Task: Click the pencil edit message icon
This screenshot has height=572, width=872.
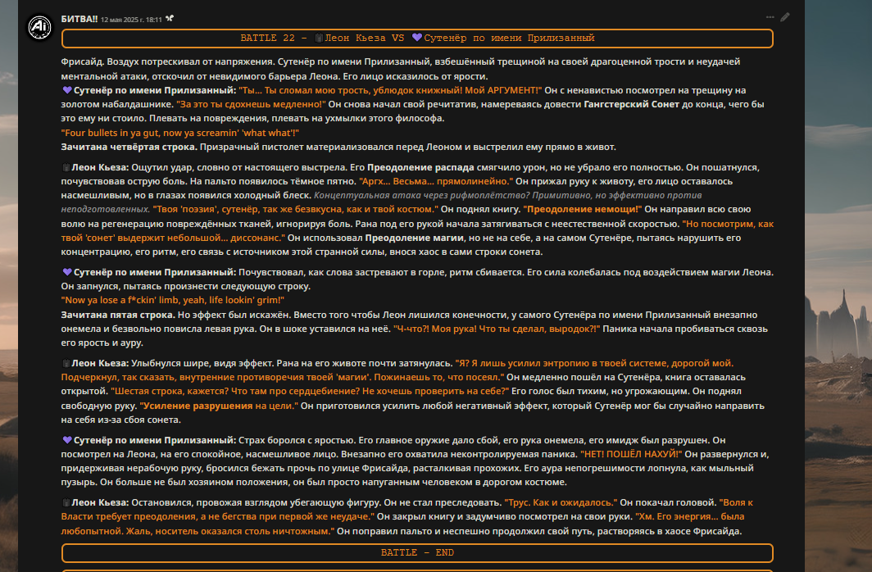Action: pos(784,17)
